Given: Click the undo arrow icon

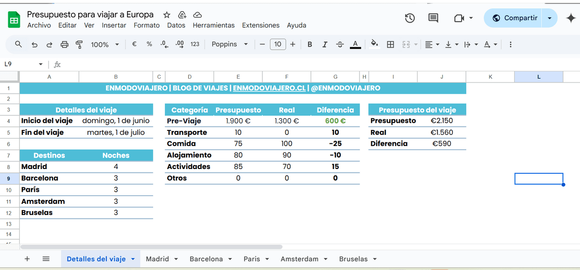Looking at the screenshot, I should tap(34, 44).
